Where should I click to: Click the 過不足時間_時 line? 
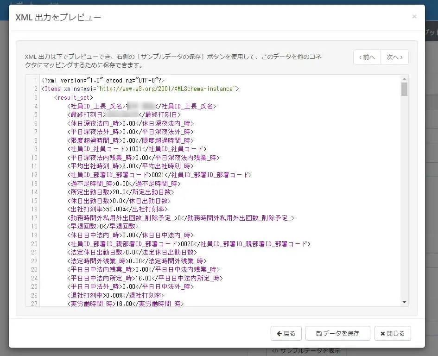[124, 184]
